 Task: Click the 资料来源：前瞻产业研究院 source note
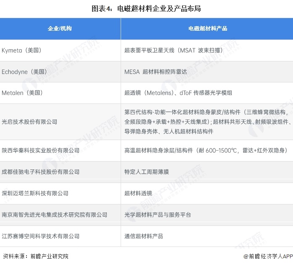pyautogui.click(x=36, y=256)
